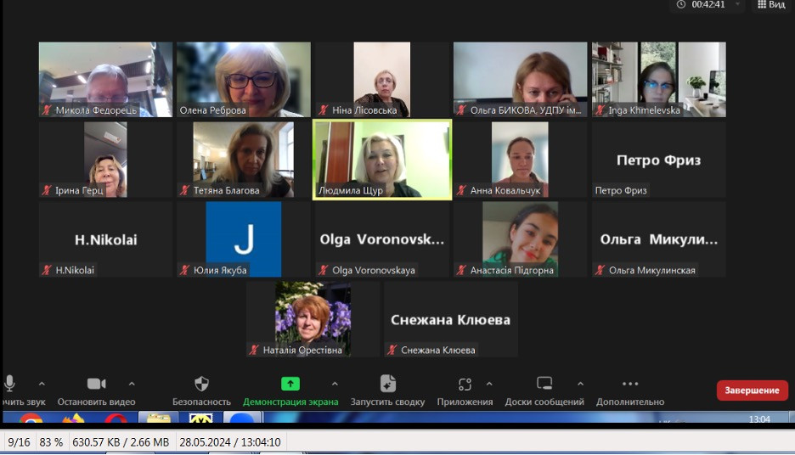Open the Безопасность shield icon
The image size is (795, 455).
202,384
